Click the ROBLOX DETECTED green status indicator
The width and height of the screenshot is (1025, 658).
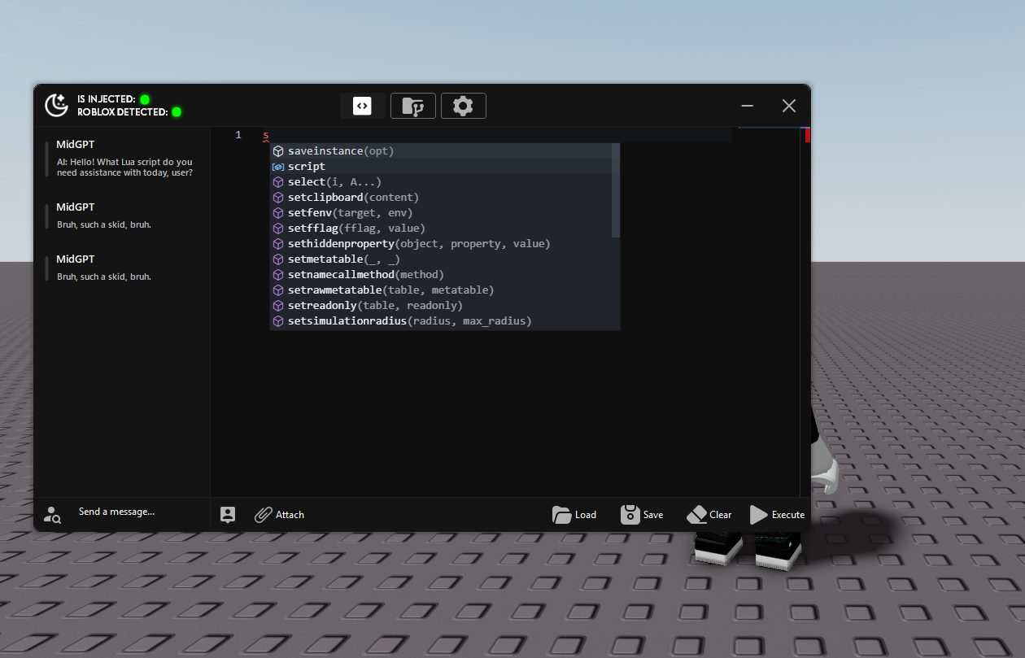click(177, 112)
